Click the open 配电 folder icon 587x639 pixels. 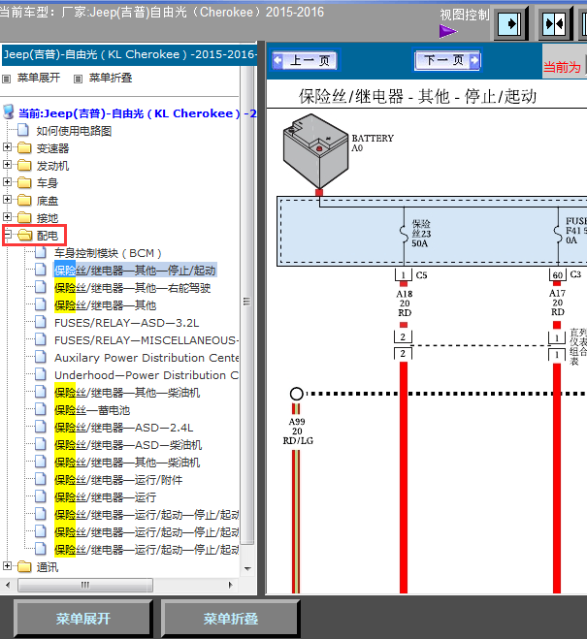click(25, 236)
